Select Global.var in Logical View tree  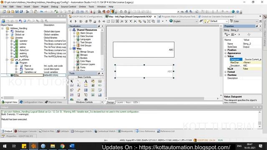click(x=20, y=35)
